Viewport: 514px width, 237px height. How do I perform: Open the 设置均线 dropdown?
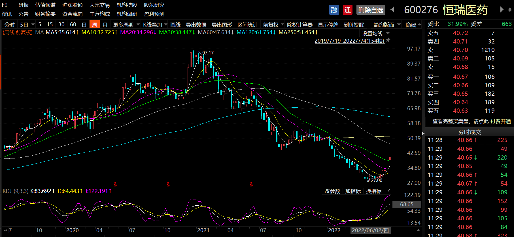(375, 33)
